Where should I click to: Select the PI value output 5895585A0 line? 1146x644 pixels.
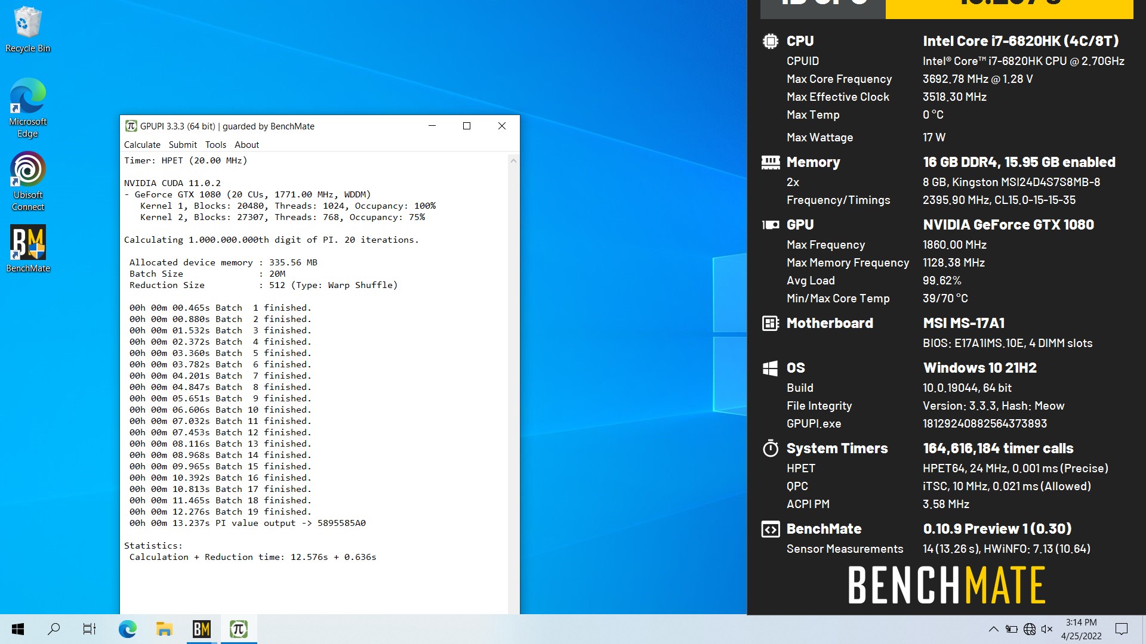(247, 523)
